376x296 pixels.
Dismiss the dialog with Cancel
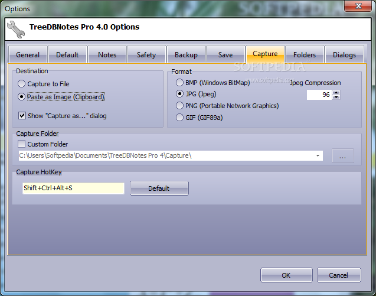pos(339,275)
